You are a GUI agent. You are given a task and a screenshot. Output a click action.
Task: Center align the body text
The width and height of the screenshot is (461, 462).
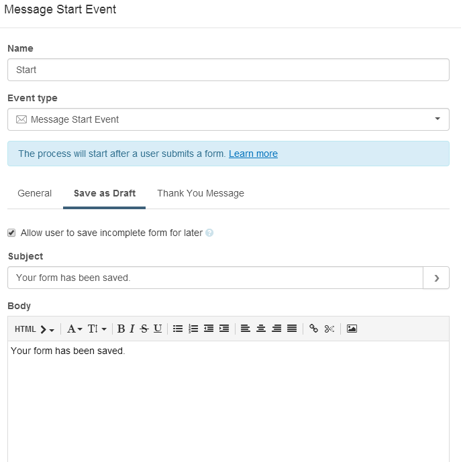point(261,329)
